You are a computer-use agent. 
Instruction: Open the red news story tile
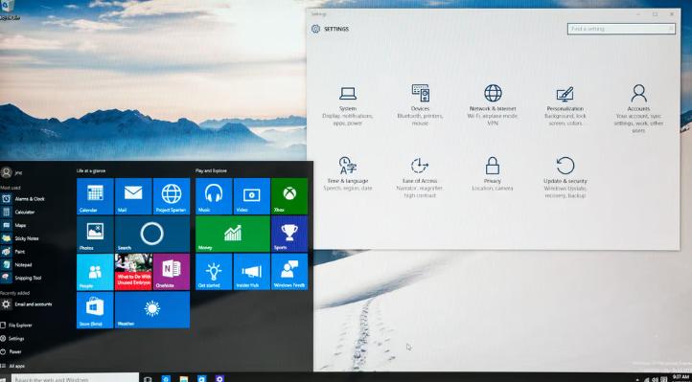tap(133, 272)
